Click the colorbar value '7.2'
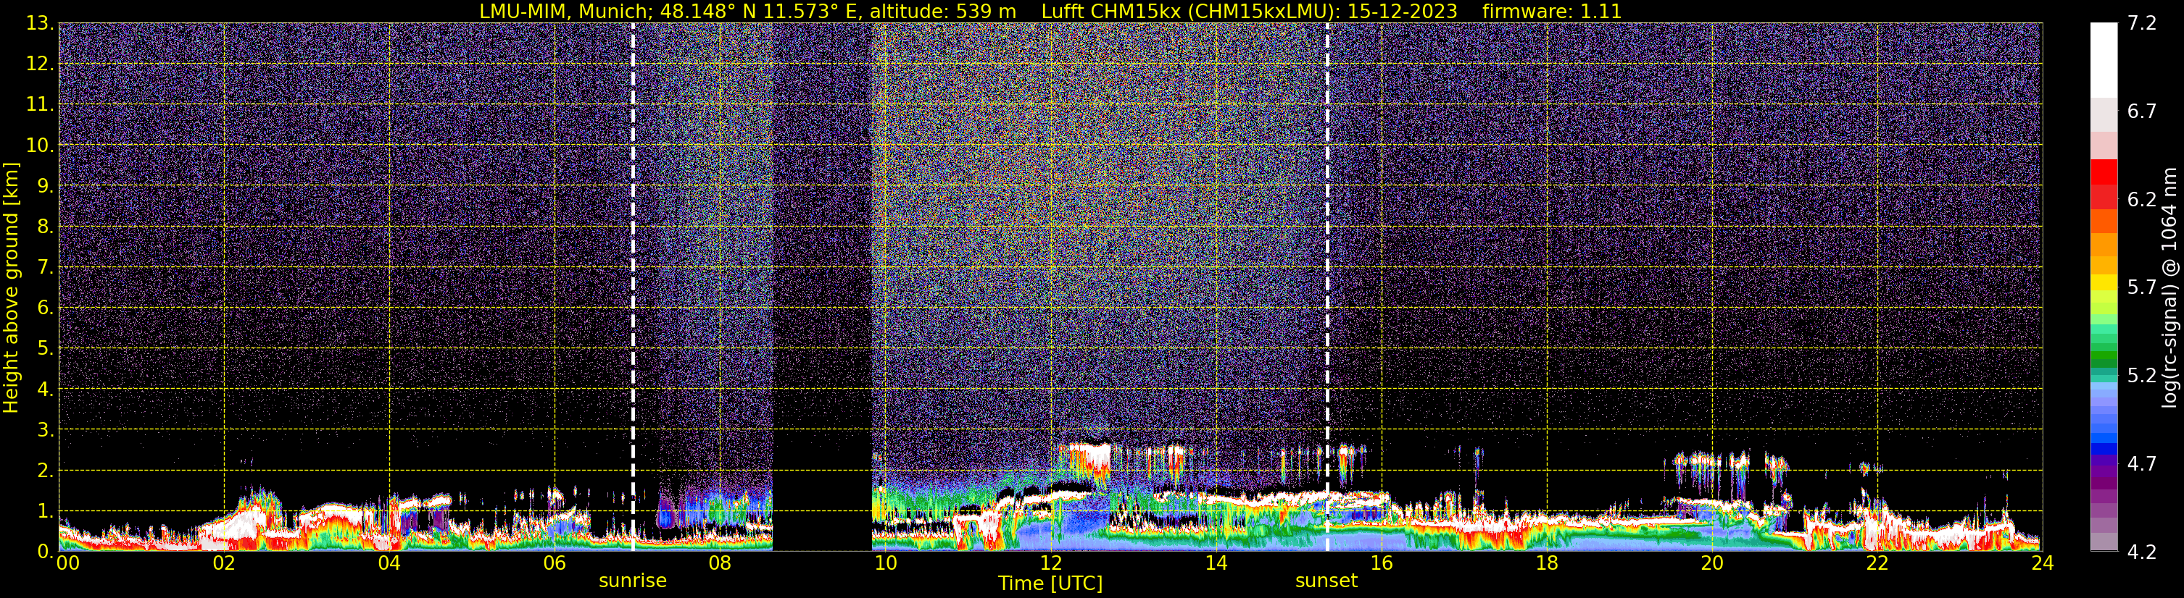 coord(2142,24)
